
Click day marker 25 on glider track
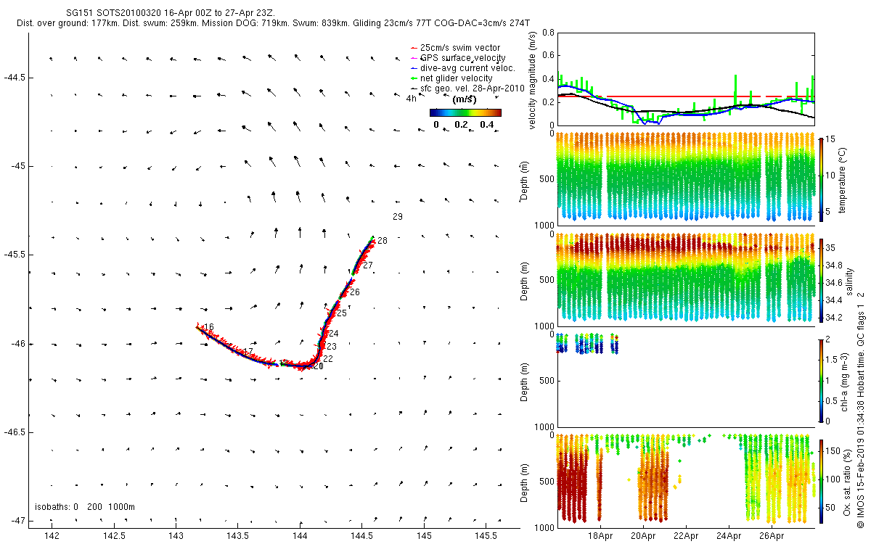[342, 313]
